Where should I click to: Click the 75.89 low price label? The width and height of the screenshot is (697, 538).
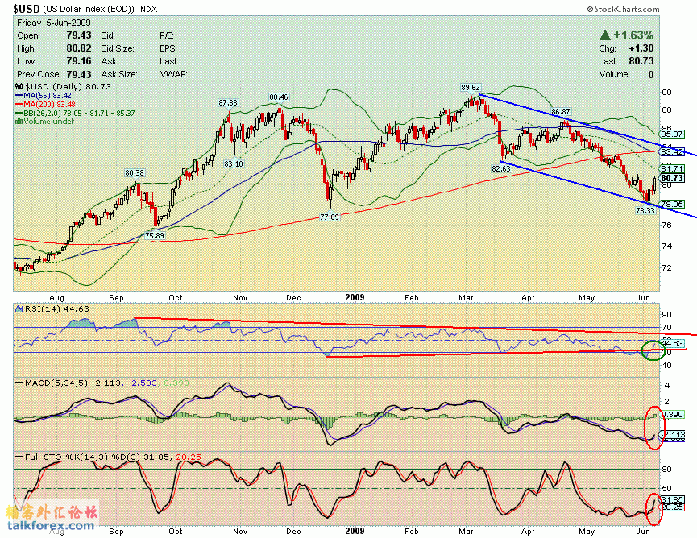[x=155, y=235]
